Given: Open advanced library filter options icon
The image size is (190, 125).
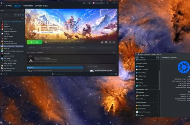Looking at the screenshot, I should 23,18.
